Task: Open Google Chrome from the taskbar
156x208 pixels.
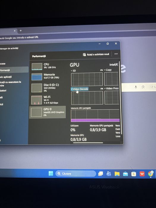Action: 151,174
